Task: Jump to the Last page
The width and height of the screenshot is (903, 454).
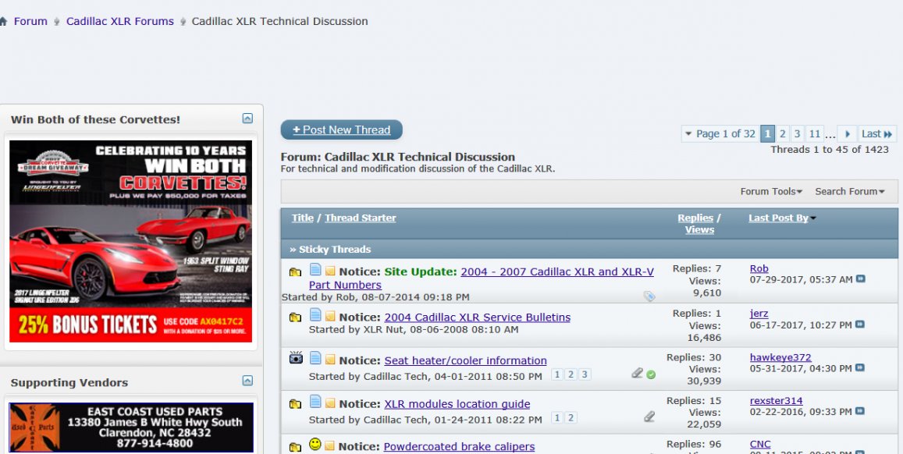Action: (x=878, y=133)
